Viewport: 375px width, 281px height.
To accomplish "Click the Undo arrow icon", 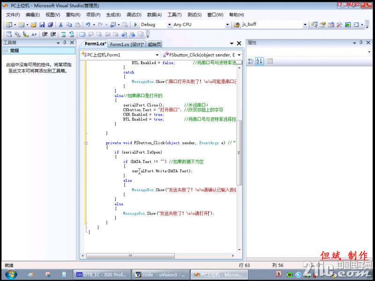I will pyautogui.click(x=88, y=25).
